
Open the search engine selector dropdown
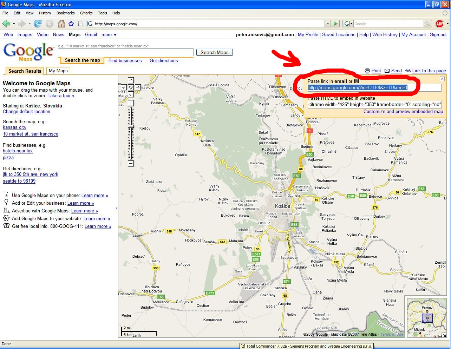pos(348,24)
